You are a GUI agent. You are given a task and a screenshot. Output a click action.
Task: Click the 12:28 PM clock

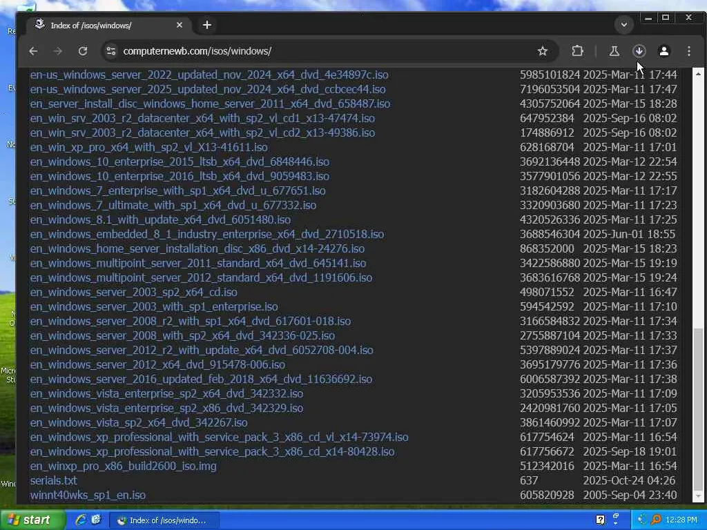pos(681,520)
